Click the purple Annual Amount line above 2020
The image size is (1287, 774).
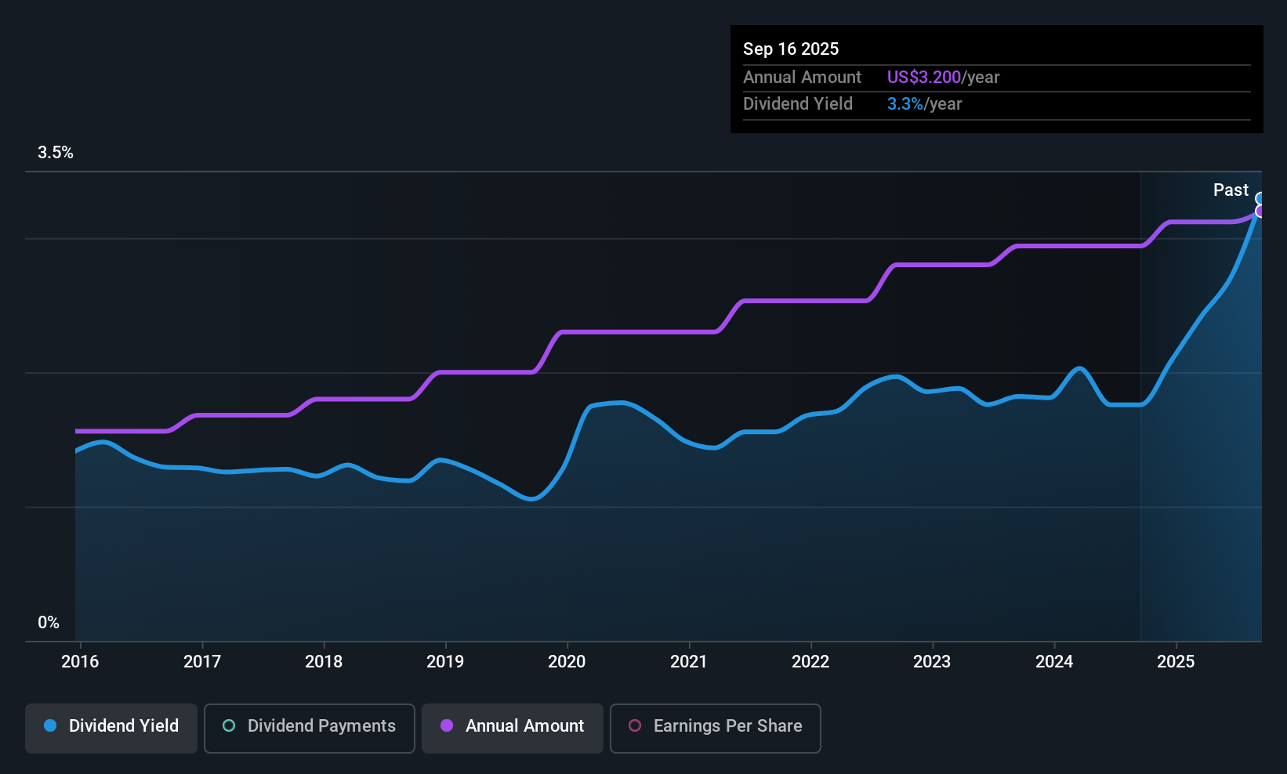pyautogui.click(x=567, y=332)
